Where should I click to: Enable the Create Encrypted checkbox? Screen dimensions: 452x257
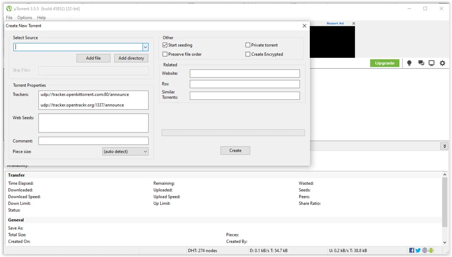point(248,54)
